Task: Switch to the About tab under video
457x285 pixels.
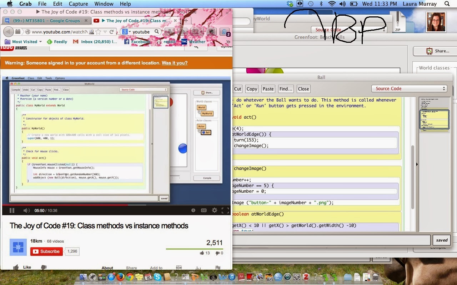Action: [x=107, y=268]
